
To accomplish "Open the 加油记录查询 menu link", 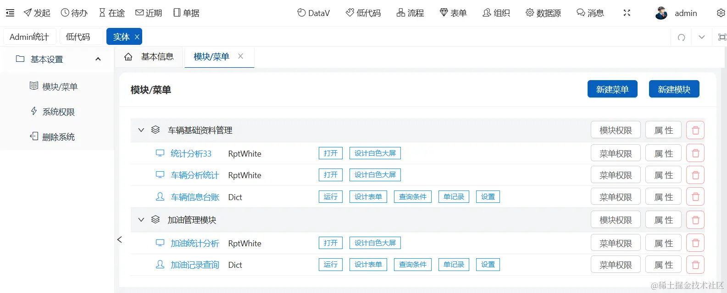I will coord(195,265).
